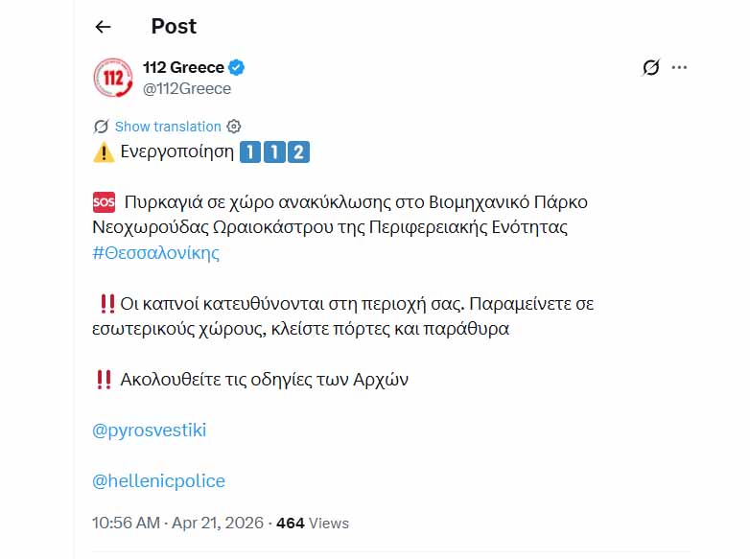The width and height of the screenshot is (750, 559).
Task: Open the #Θεσσαλονίκης hashtag
Action: pyautogui.click(x=155, y=253)
